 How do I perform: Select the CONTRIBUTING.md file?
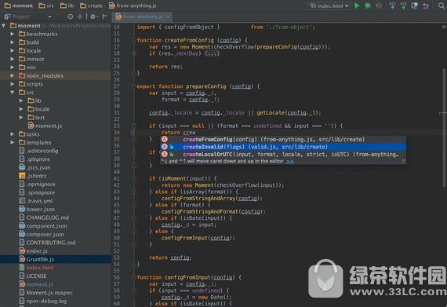(47, 243)
